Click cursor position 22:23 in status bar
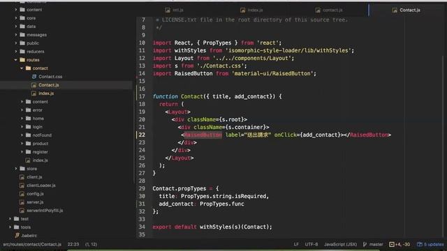This screenshot has height=251, width=447. (x=73, y=244)
